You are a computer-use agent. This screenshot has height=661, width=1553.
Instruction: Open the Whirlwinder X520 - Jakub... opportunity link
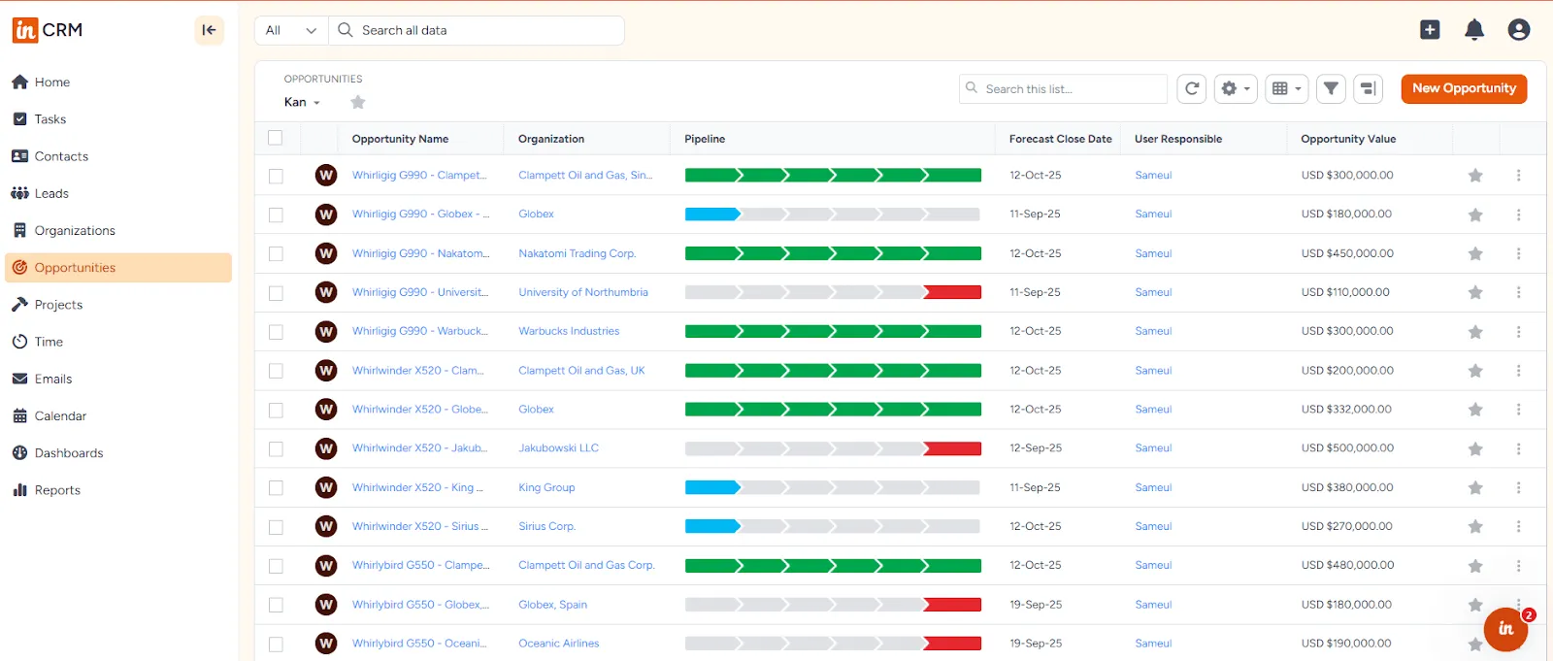[x=419, y=448]
